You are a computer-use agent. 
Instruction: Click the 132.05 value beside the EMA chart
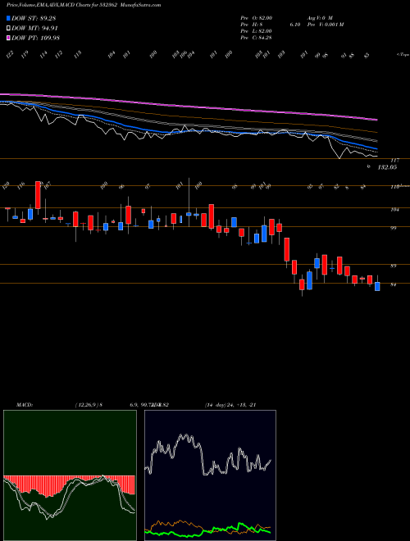click(x=387, y=167)
